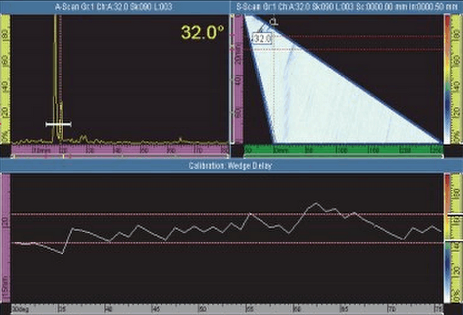
Task: Click the purple depth ruler left of S-Scan
Action: pos(237,79)
